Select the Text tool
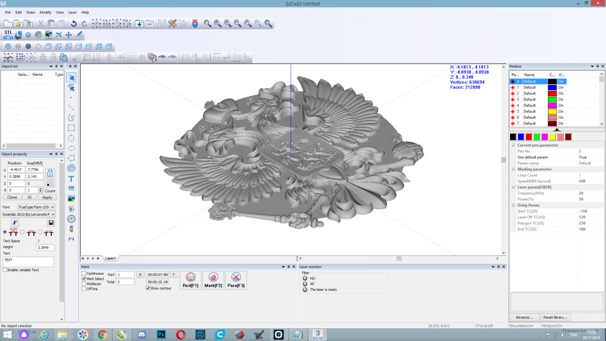The image size is (606, 341). coord(72,178)
